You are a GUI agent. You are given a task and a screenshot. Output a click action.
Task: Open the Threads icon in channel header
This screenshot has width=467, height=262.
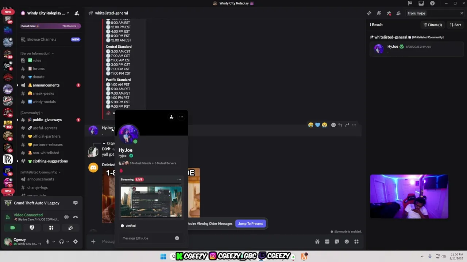pyautogui.click(x=369, y=13)
